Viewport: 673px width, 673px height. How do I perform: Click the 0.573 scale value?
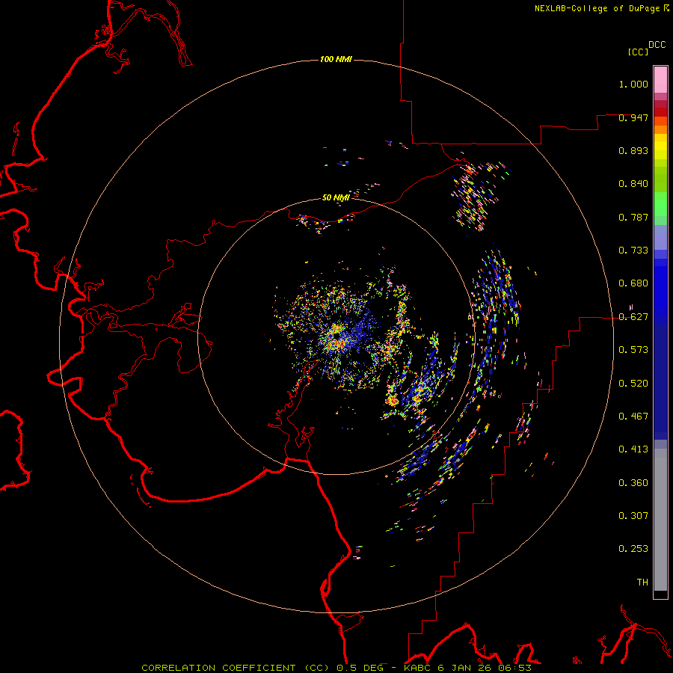click(633, 350)
